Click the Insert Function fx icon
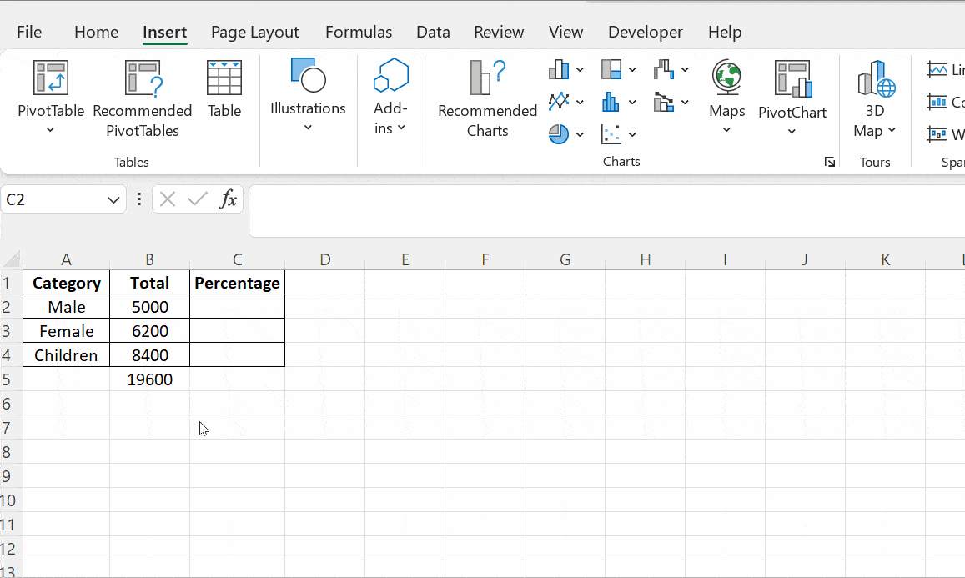Screen dimensions: 965x578 click(x=228, y=199)
